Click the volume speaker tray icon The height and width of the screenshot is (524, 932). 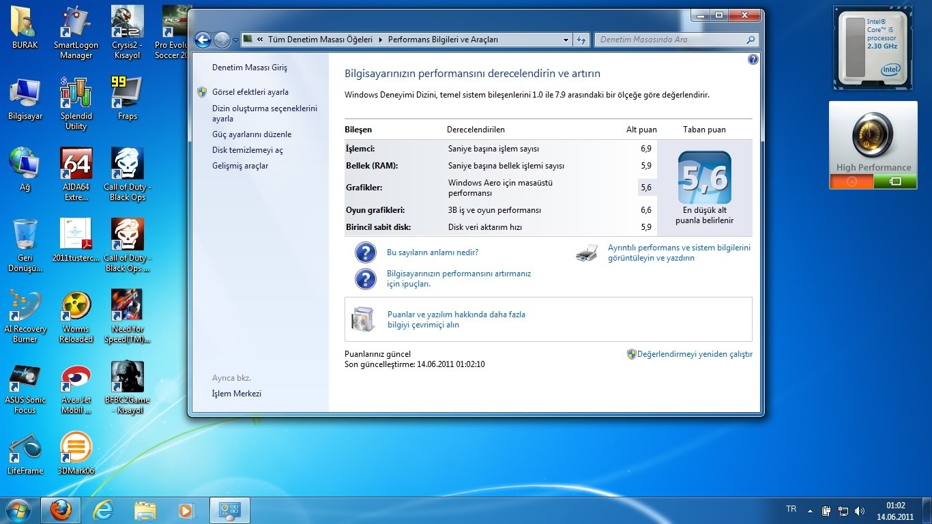tap(859, 510)
